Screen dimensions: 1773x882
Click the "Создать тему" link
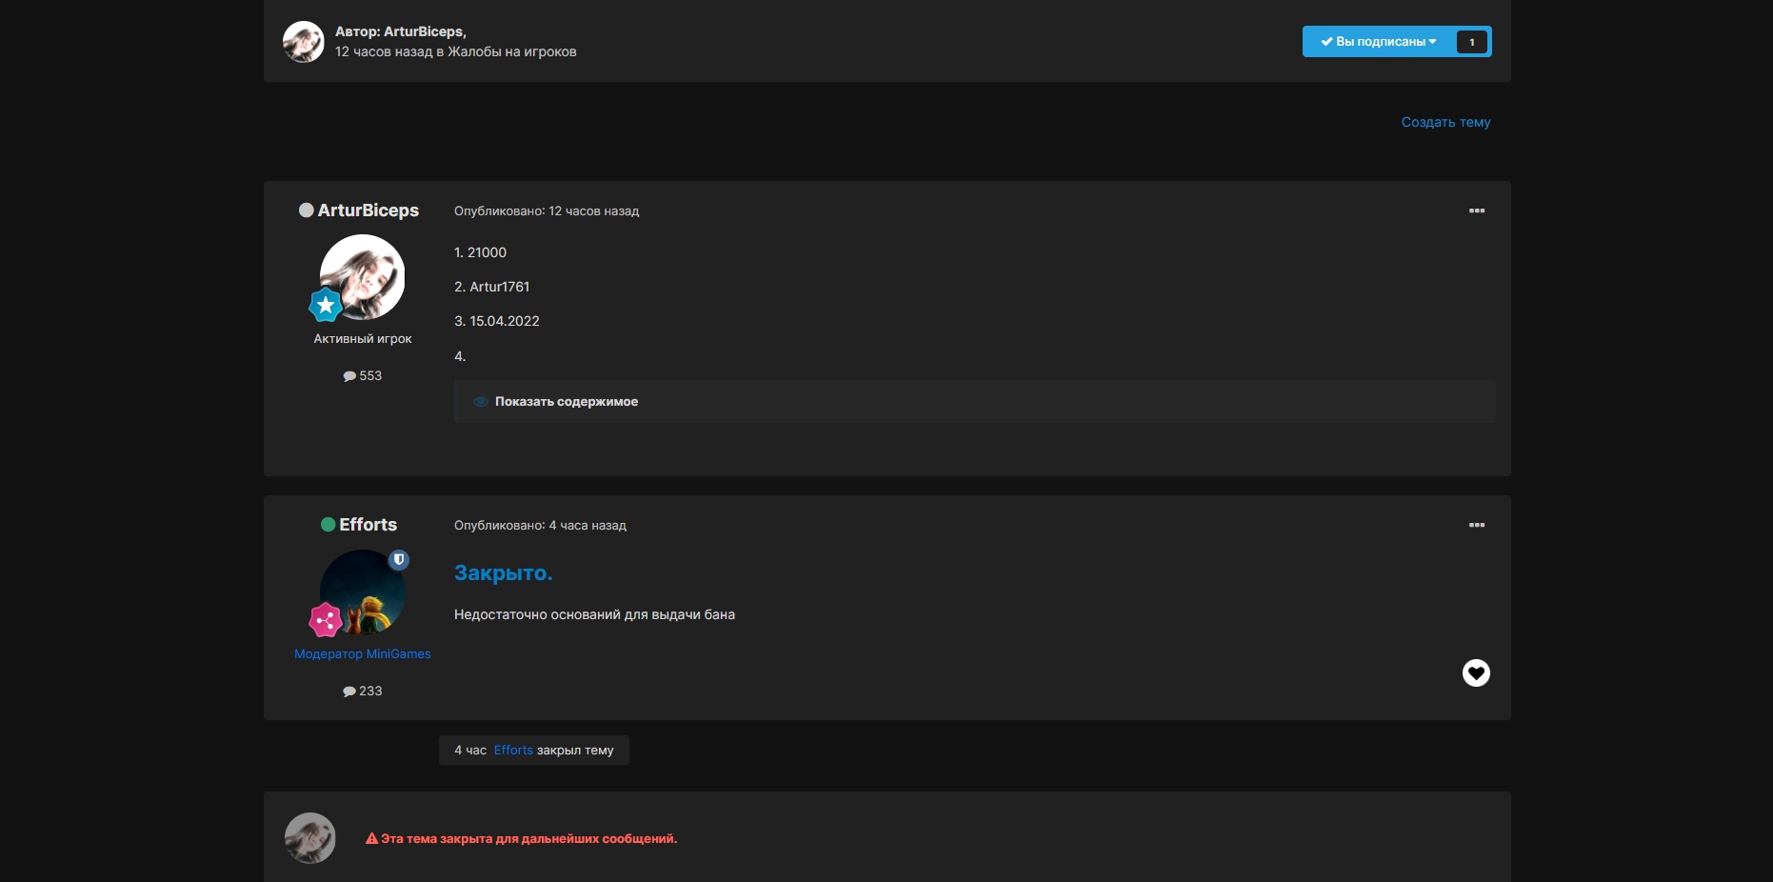[x=1444, y=122]
